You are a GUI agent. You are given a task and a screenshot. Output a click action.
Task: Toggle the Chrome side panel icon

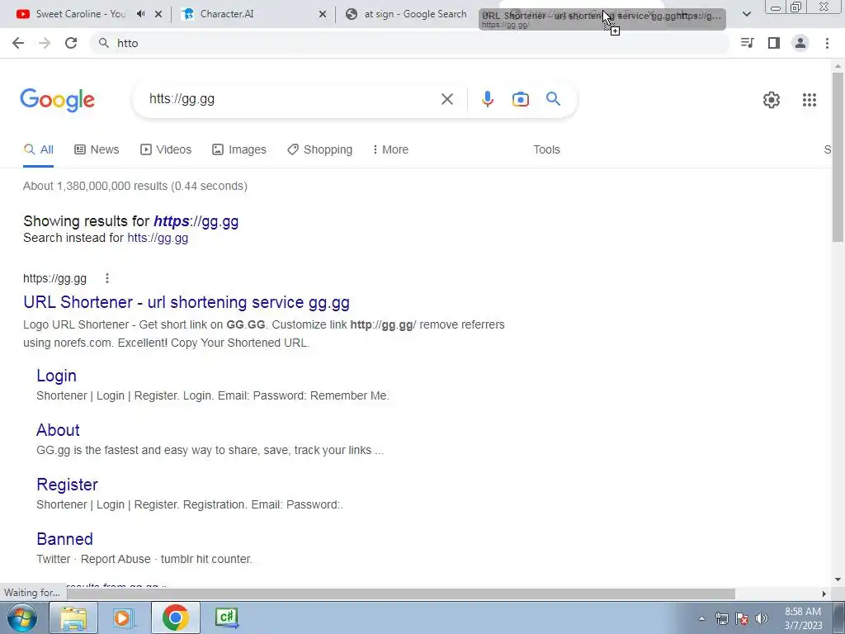774,43
